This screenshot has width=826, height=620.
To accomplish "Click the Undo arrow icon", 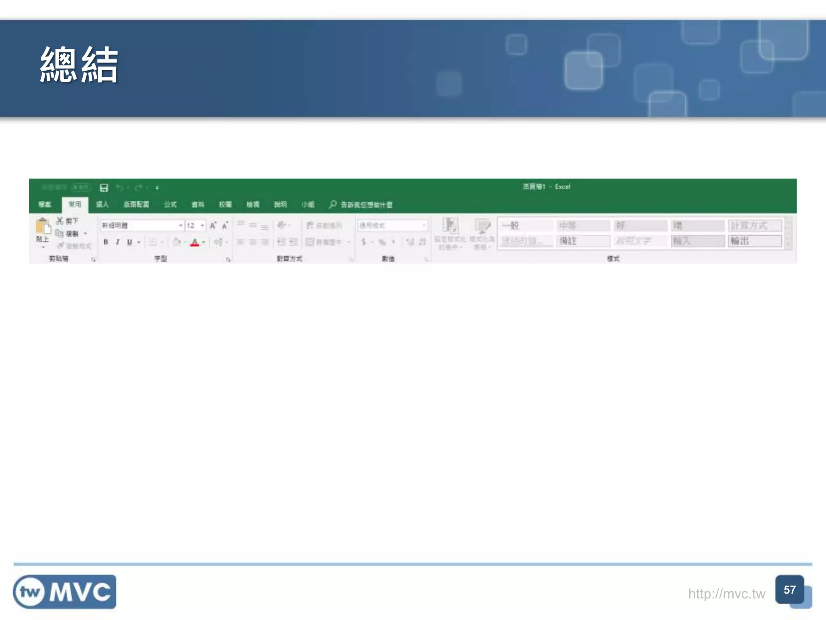I will pyautogui.click(x=120, y=187).
